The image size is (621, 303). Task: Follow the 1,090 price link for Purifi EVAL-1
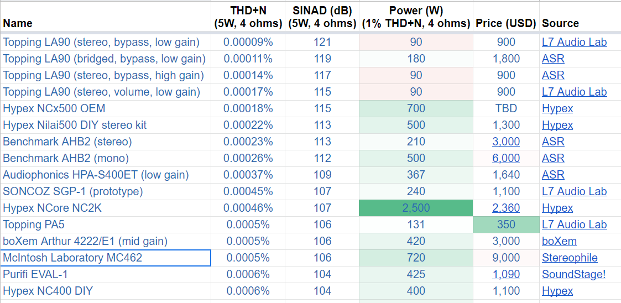(506, 274)
